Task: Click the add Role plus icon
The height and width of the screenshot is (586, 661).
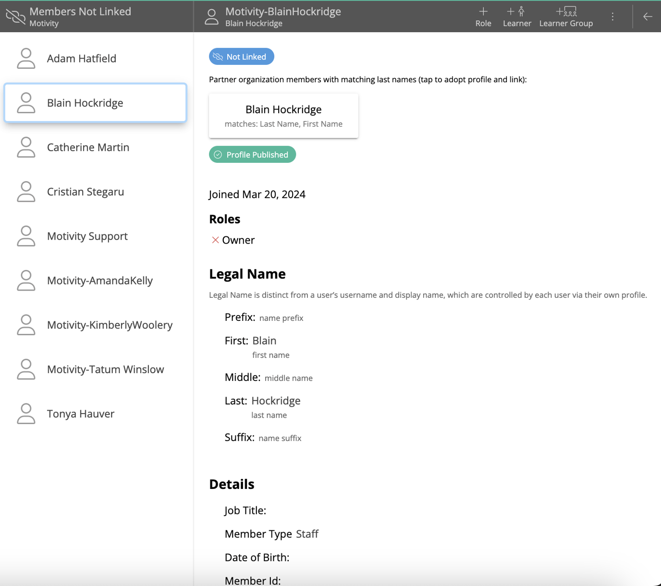Action: pos(483,12)
